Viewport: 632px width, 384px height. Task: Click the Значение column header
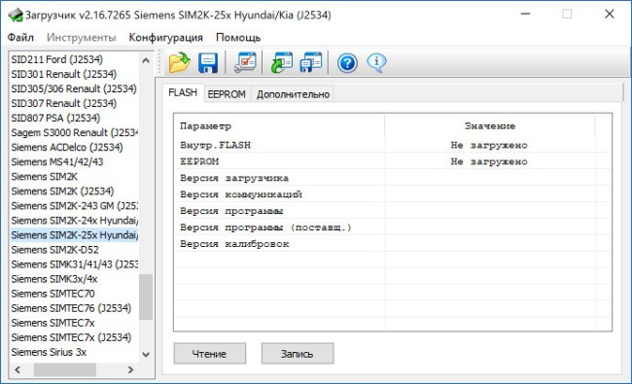point(490,126)
